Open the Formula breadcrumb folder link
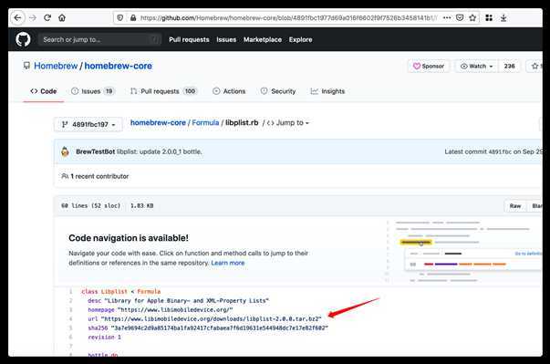 tap(205, 123)
